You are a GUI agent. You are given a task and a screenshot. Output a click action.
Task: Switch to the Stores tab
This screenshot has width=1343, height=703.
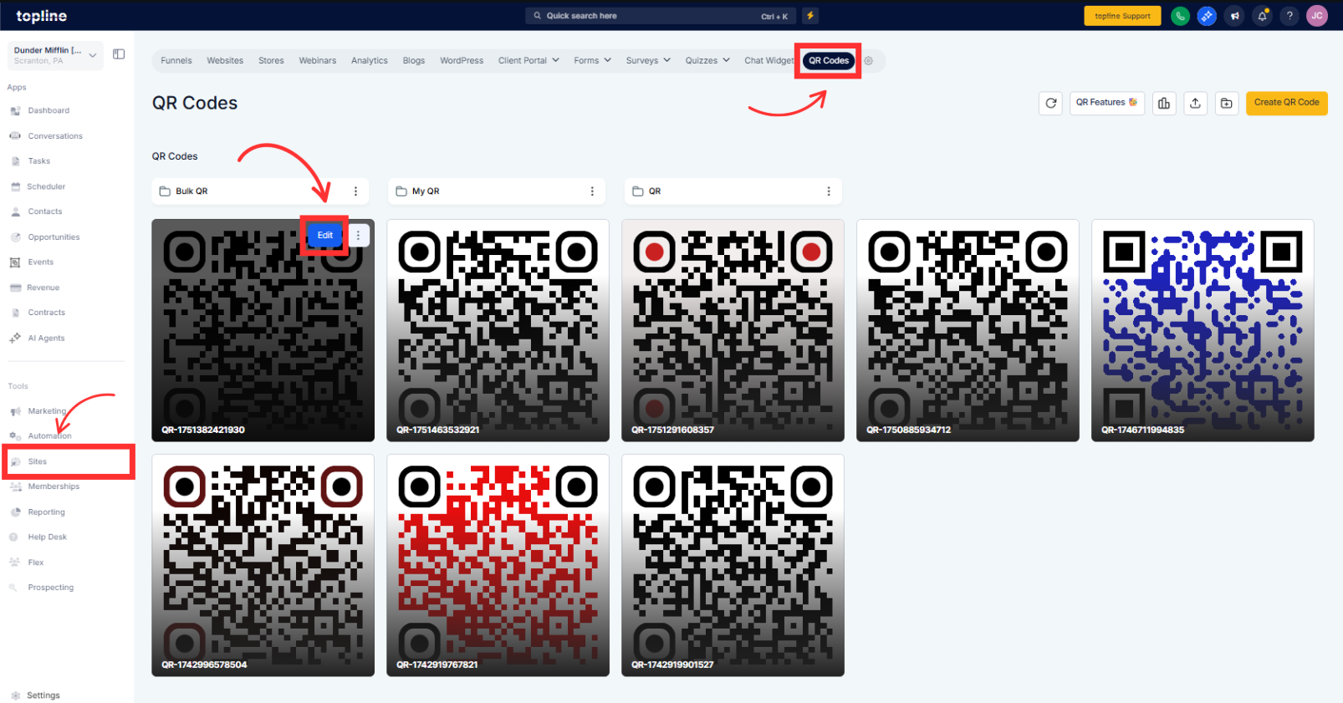pos(271,61)
